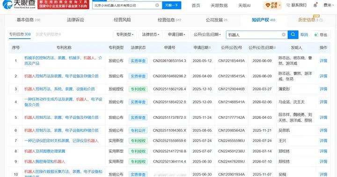Viewport: 337px width, 177px height.
Task: Clear the 机器人 patent filter text
Action: pos(284,34)
